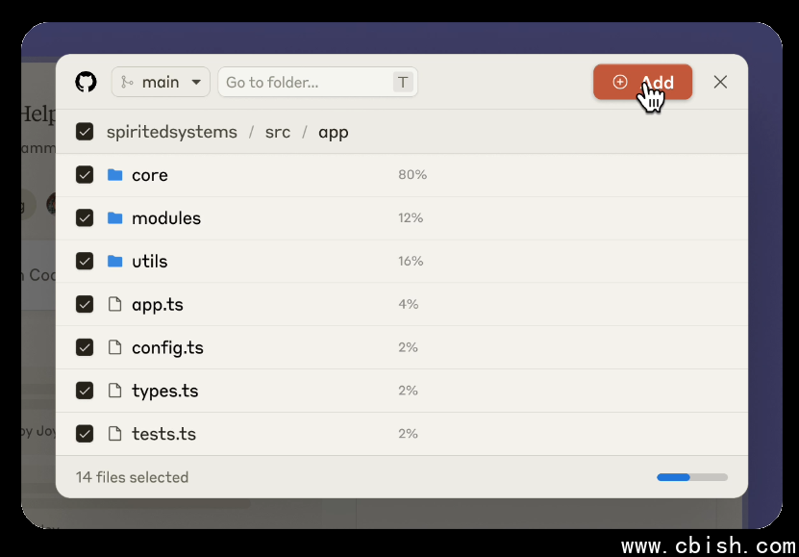Toggle the select-all checkbox beside spiritedsystems
The width and height of the screenshot is (799, 557).
[x=85, y=132]
